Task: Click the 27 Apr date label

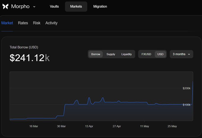Action: (117, 126)
